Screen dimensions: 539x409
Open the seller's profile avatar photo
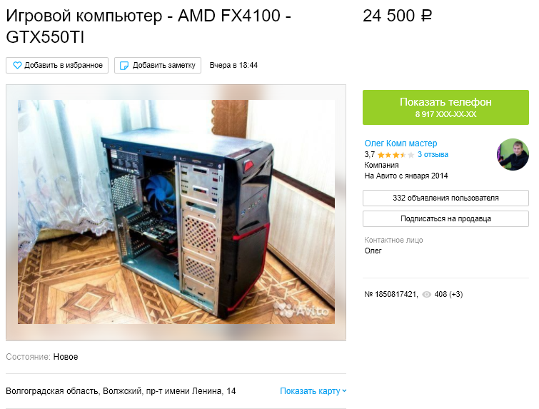[x=513, y=155]
